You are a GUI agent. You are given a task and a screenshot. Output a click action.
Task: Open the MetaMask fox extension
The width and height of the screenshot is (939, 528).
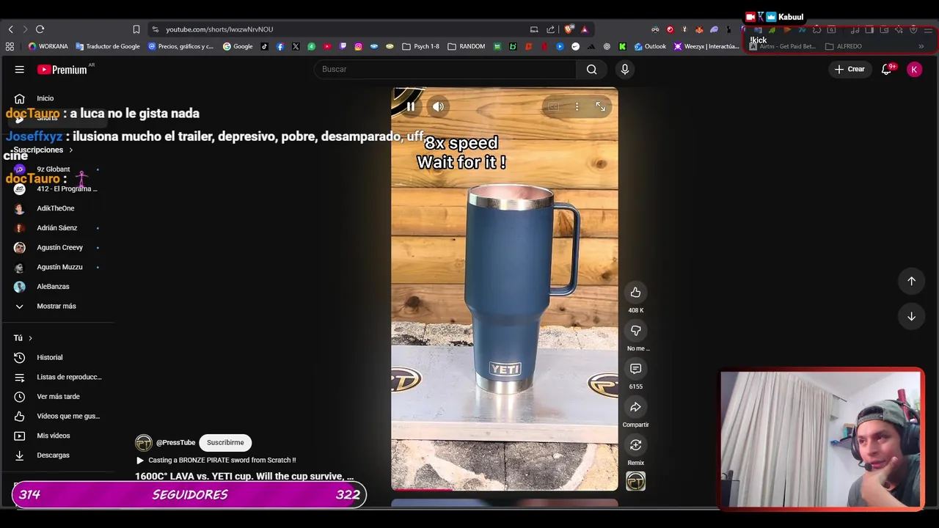(699, 29)
